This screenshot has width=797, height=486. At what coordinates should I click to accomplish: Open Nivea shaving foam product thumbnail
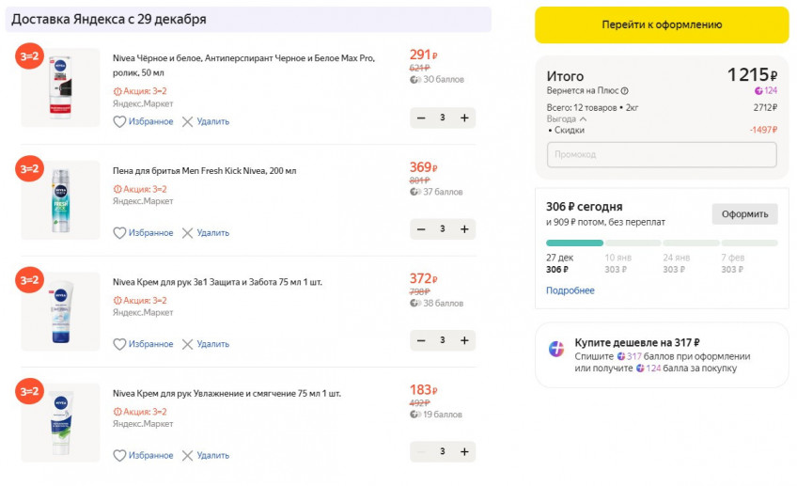61,200
